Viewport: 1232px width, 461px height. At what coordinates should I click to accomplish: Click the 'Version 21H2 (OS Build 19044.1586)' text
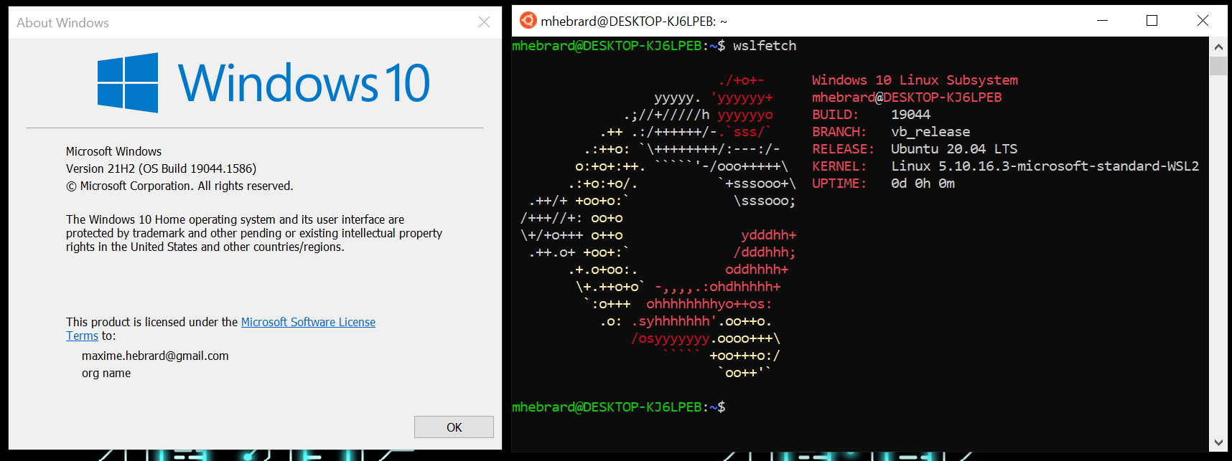pos(161,168)
